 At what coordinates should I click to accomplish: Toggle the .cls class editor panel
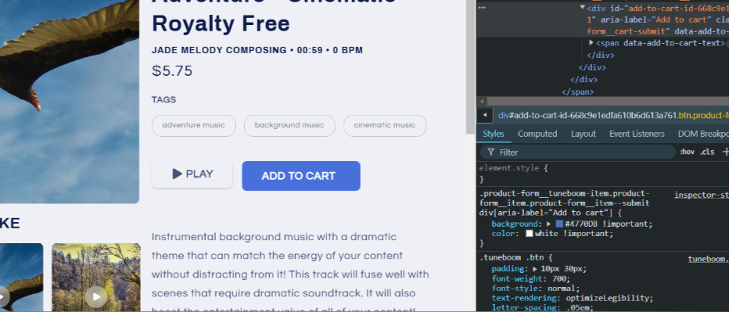click(x=707, y=152)
